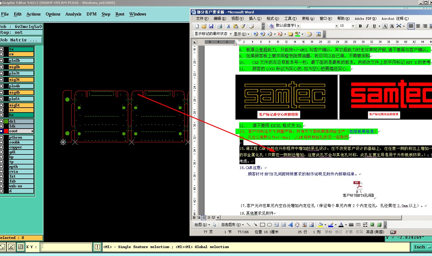
Task: Toggle checkbox for the copper layer
Action: point(2,147)
